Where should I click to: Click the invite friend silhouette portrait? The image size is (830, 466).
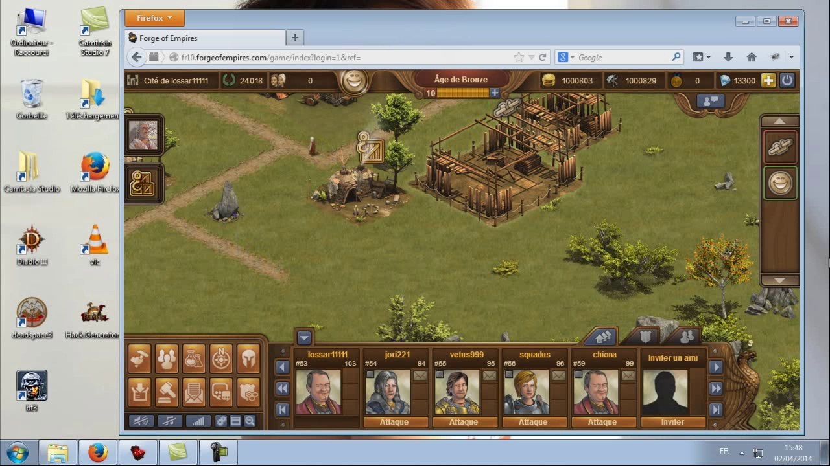click(x=665, y=392)
